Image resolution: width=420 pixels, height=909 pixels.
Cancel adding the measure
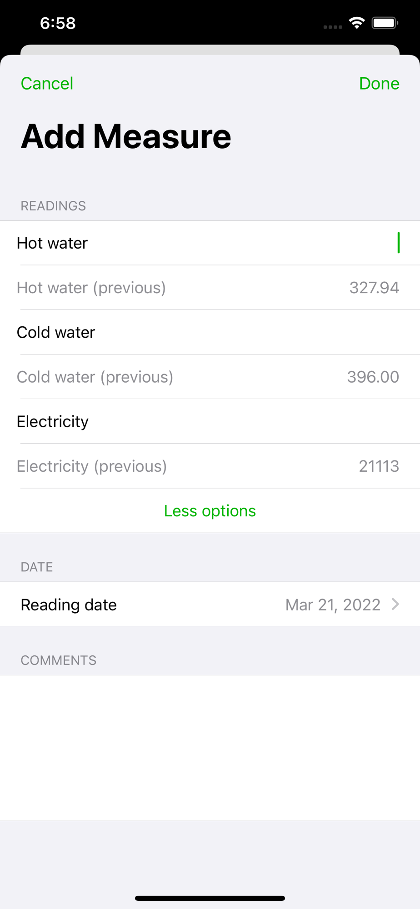tap(47, 84)
